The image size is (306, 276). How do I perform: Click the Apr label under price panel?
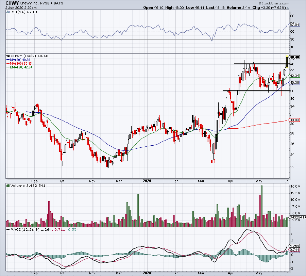pyautogui.click(x=231, y=181)
